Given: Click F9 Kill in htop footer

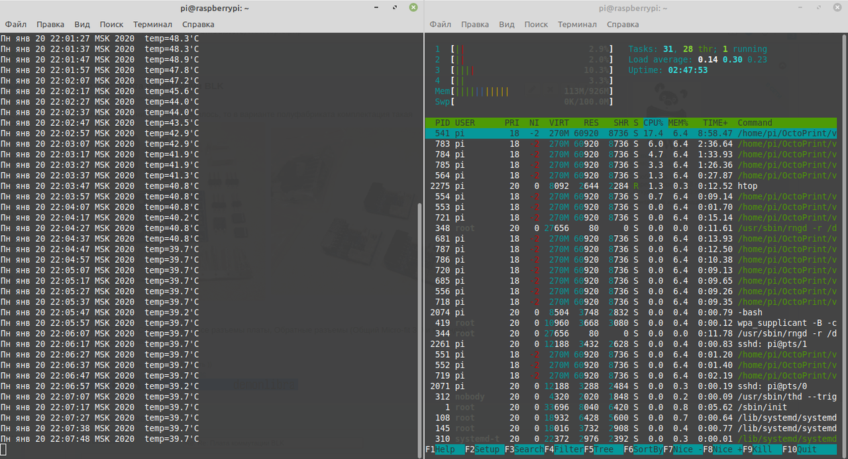Looking at the screenshot, I should (763, 449).
